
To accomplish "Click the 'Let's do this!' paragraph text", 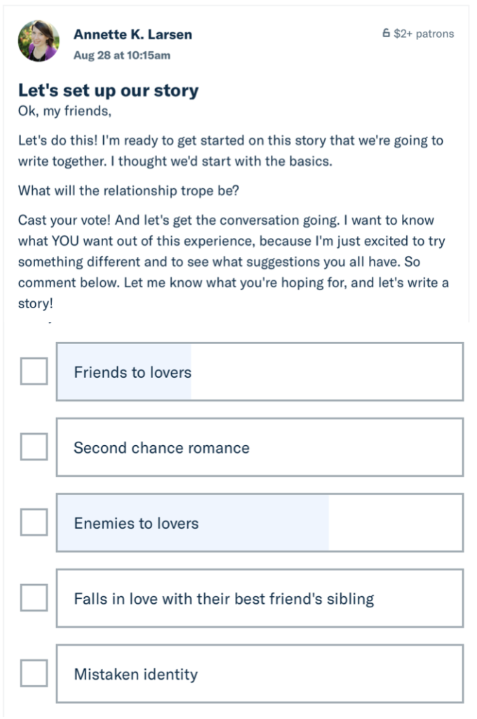I will tap(231, 150).
